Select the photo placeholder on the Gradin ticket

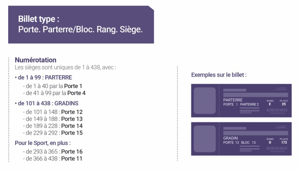pyautogui.click(x=205, y=139)
